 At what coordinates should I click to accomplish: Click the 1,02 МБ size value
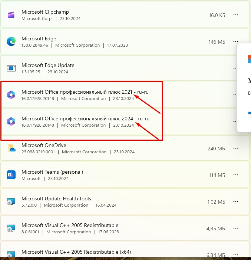coord(216,202)
